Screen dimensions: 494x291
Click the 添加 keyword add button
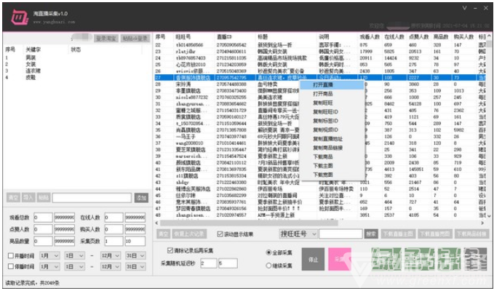[x=141, y=198]
